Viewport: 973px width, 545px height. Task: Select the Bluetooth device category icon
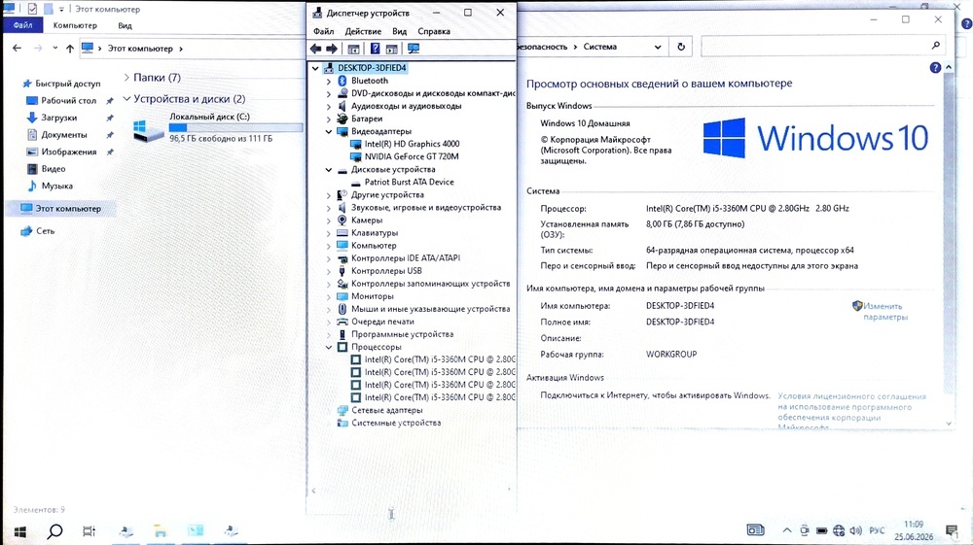pos(342,81)
